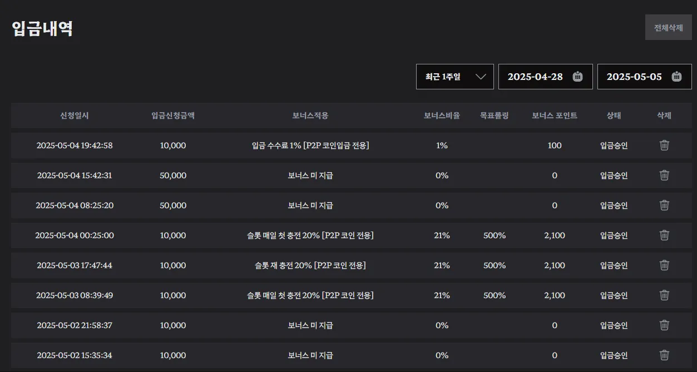Click the 입금신청금액 column header
The height and width of the screenshot is (372, 697).
pyautogui.click(x=173, y=115)
